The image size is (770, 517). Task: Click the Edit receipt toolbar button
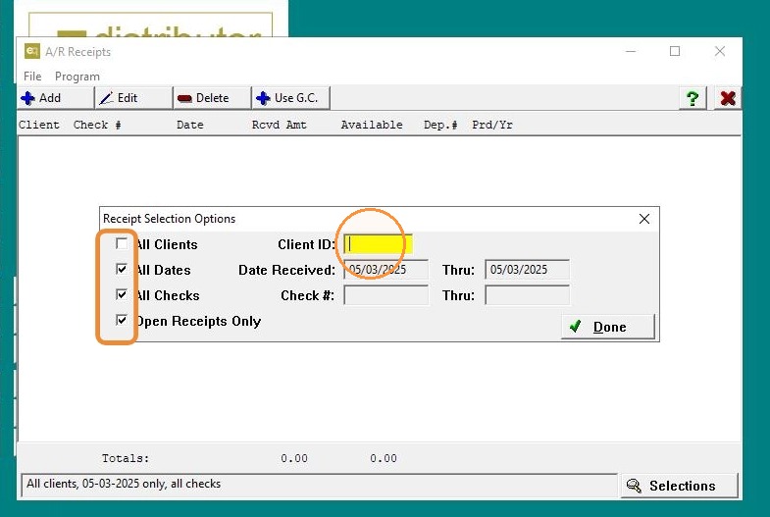point(133,98)
